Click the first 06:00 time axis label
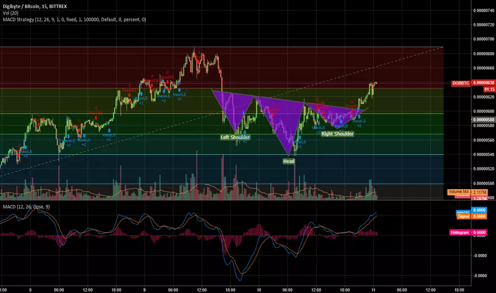 point(59,290)
